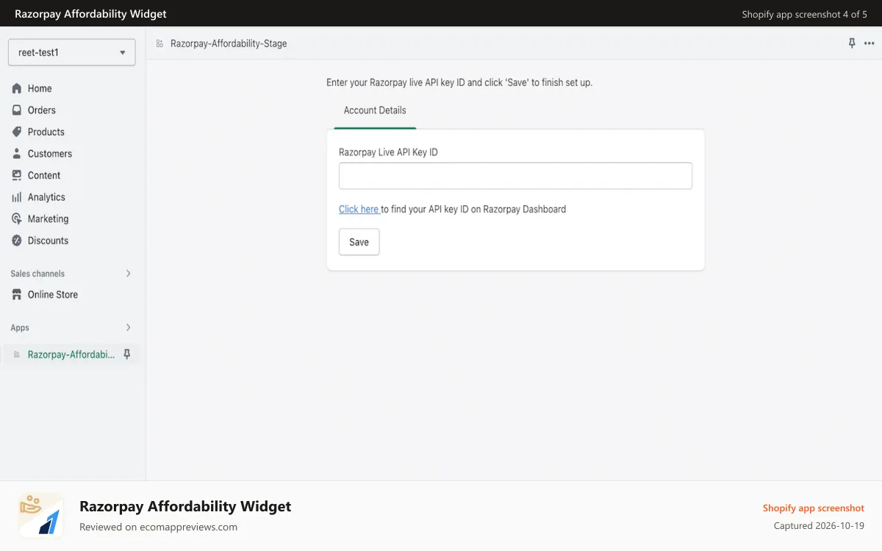Click the Apps heading text

tap(20, 328)
